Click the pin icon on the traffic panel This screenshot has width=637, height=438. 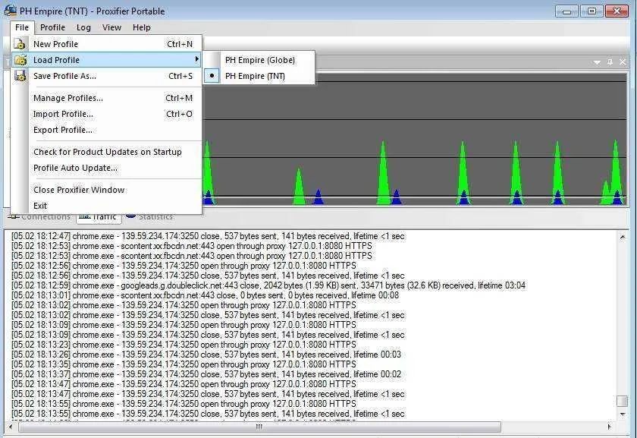(x=610, y=61)
